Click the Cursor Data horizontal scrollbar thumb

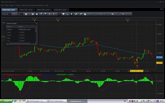coord(20,43)
